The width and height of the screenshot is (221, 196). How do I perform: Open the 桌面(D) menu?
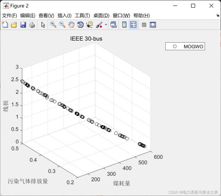click(101, 16)
